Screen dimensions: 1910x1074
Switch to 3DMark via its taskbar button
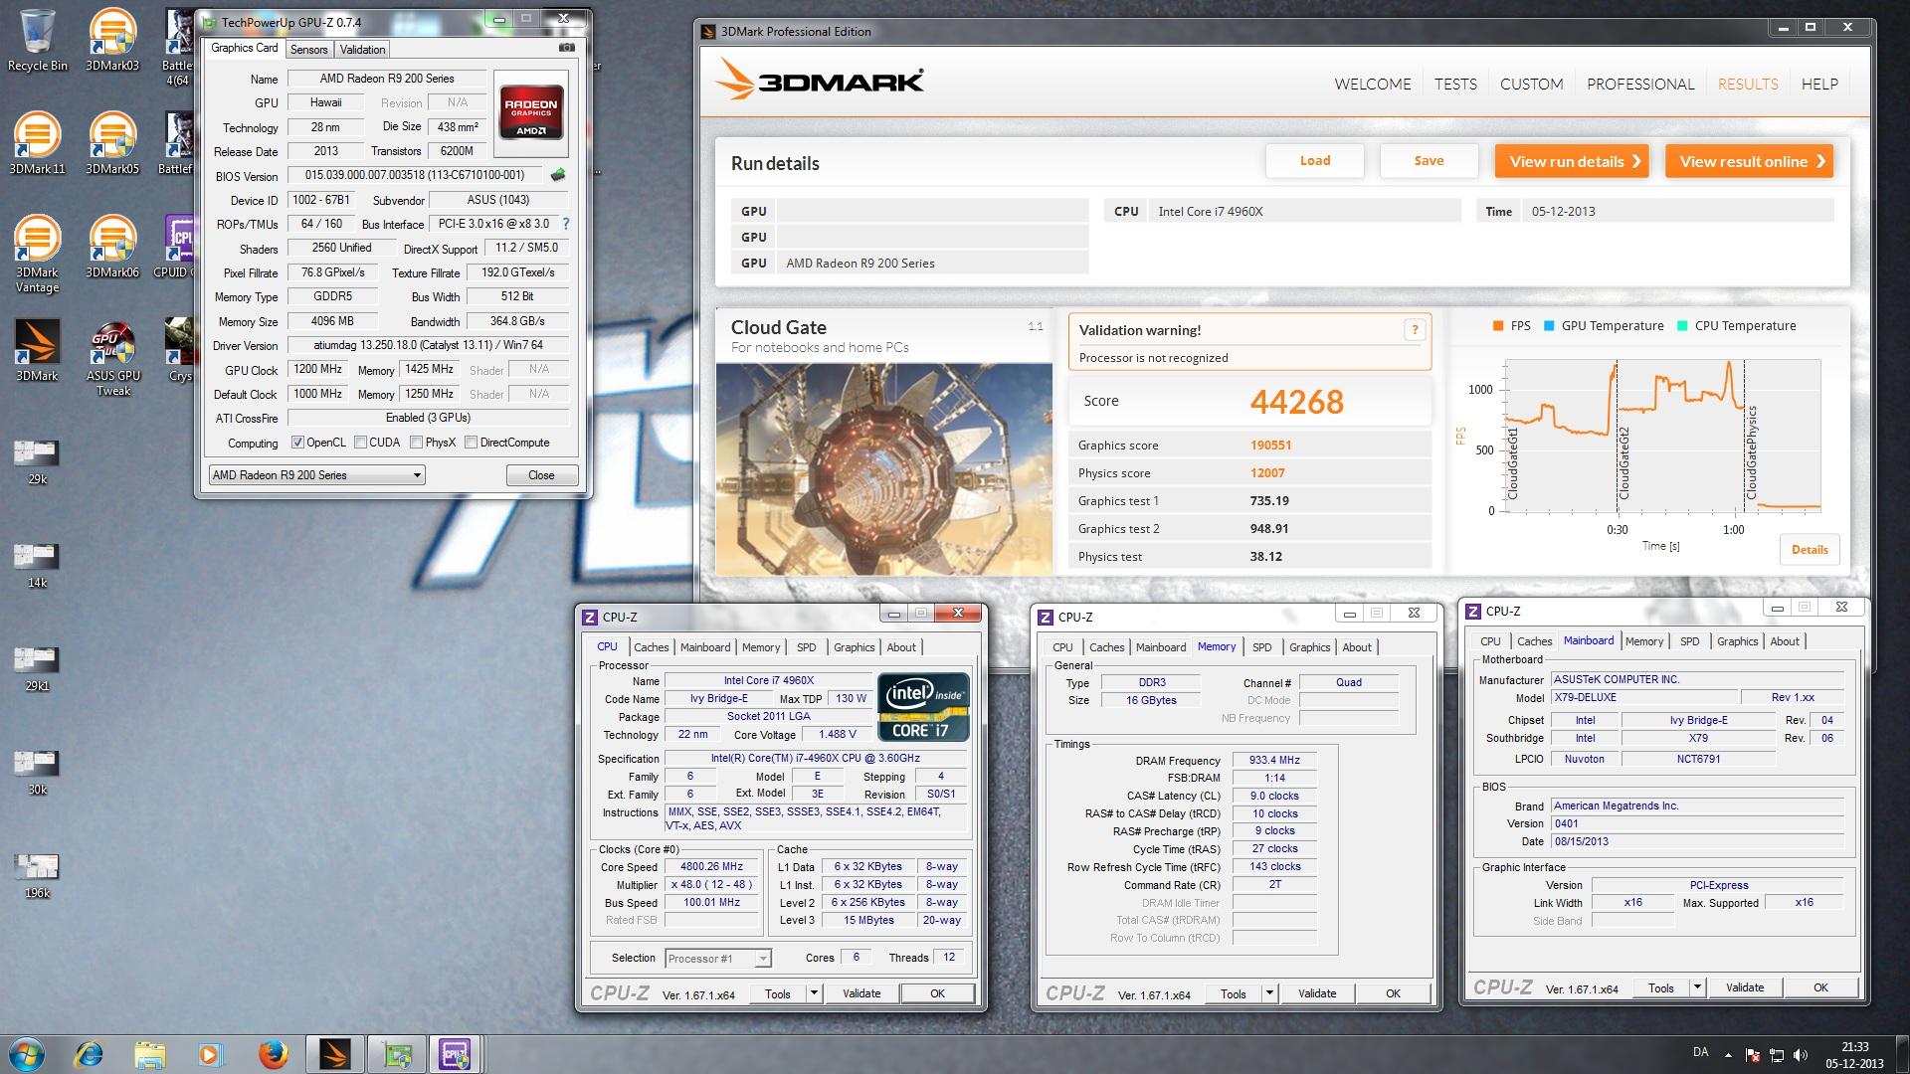tap(334, 1054)
